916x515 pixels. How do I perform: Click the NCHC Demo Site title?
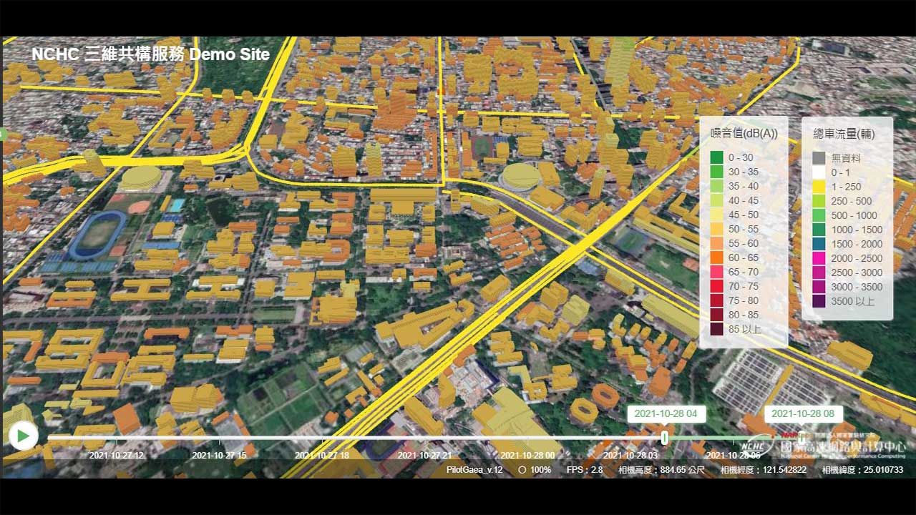coord(150,54)
